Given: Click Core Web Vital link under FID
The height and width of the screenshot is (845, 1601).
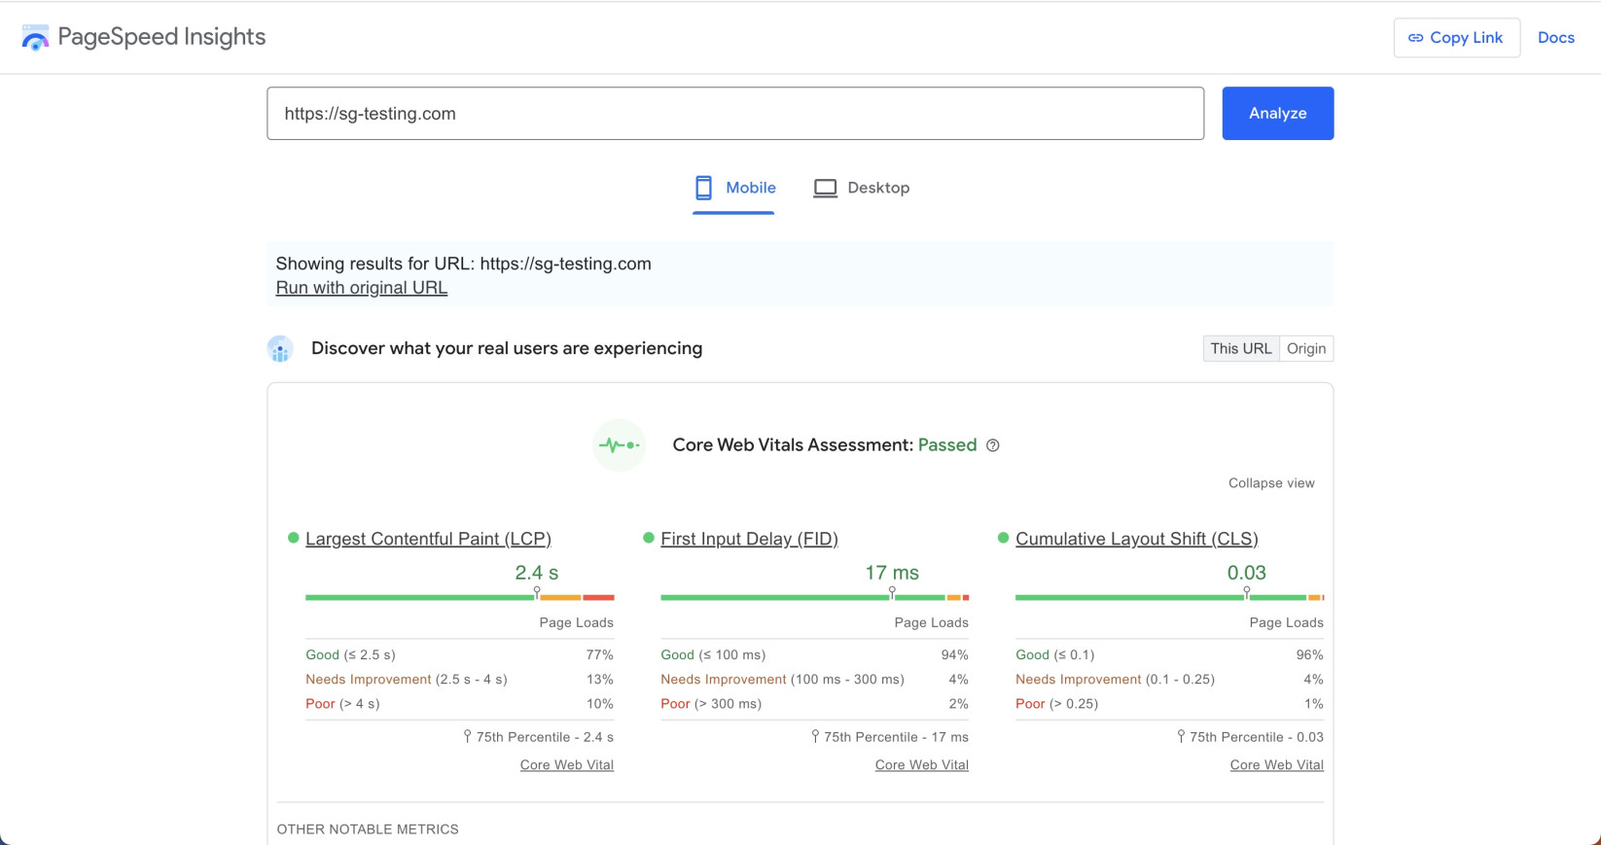Looking at the screenshot, I should 922,765.
